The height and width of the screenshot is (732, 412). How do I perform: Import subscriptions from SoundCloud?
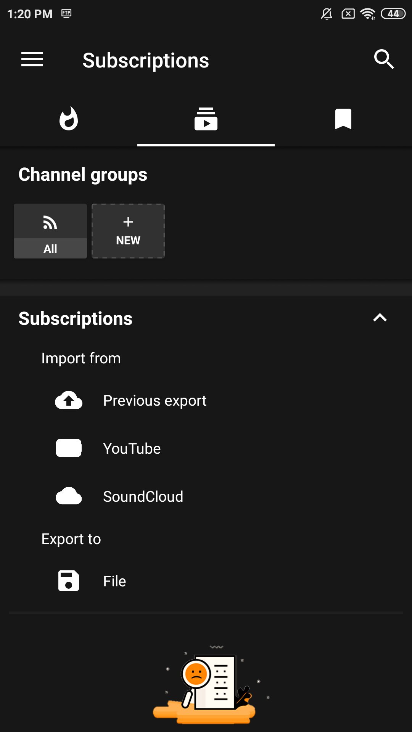coord(143,497)
